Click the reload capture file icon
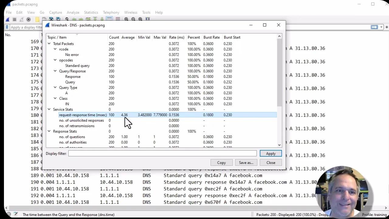Screen dimensions: 389x219 coord(58,19)
